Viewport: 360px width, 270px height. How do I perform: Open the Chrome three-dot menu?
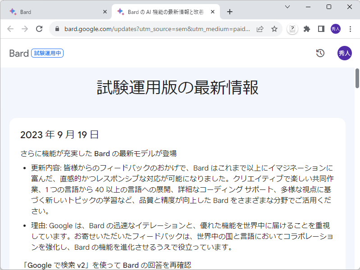tap(350, 29)
